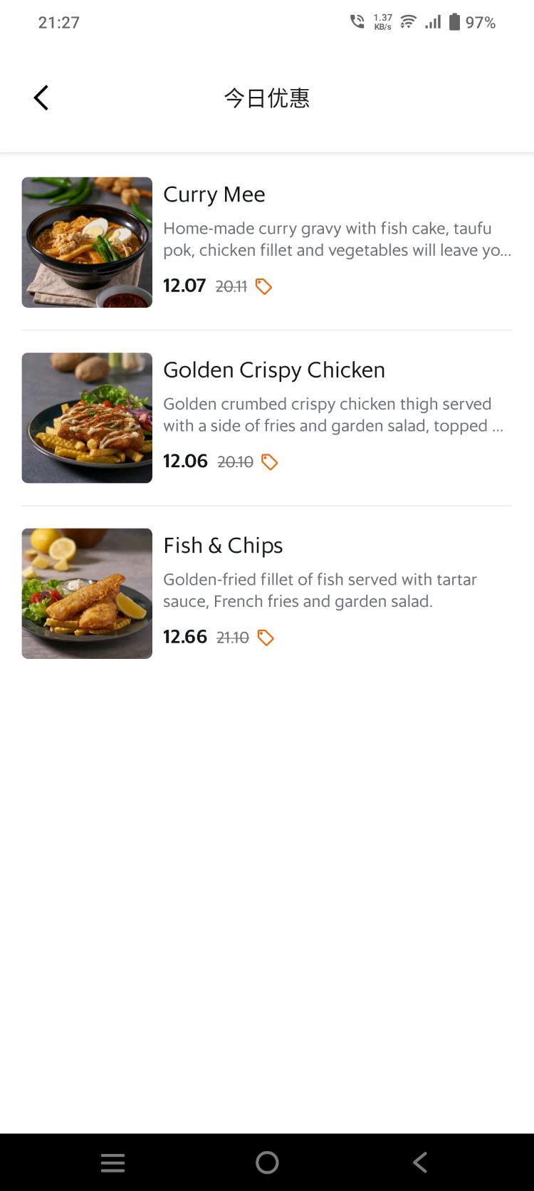The width and height of the screenshot is (534, 1191).
Task: Select the Curry Mee title
Action: pyautogui.click(x=214, y=194)
